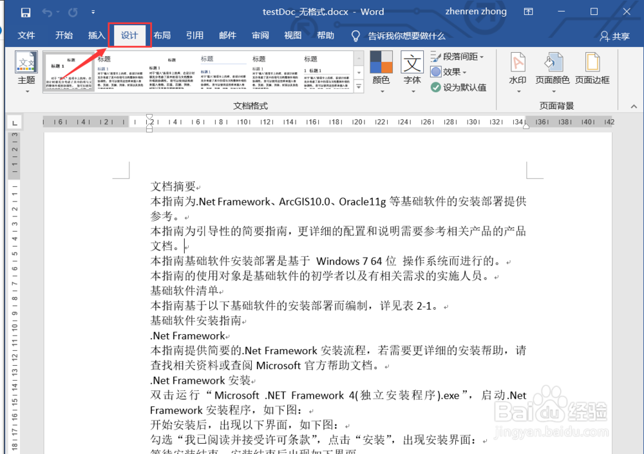644x454 pixels.
Task: Click the line 基础软件安装指南
Action: tap(196, 321)
